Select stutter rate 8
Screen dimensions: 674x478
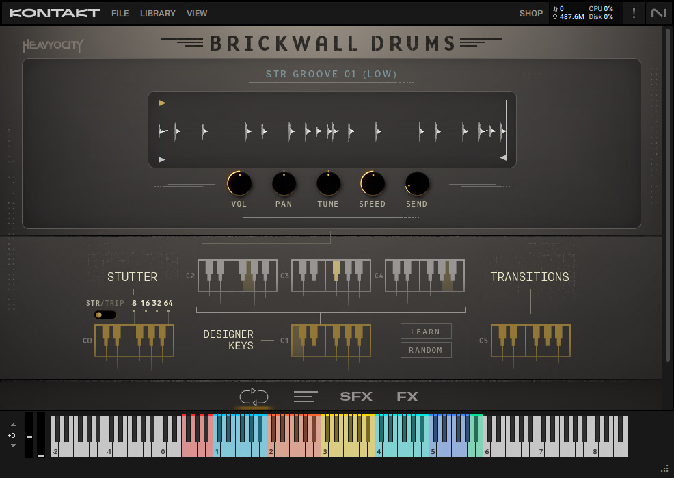(x=134, y=303)
